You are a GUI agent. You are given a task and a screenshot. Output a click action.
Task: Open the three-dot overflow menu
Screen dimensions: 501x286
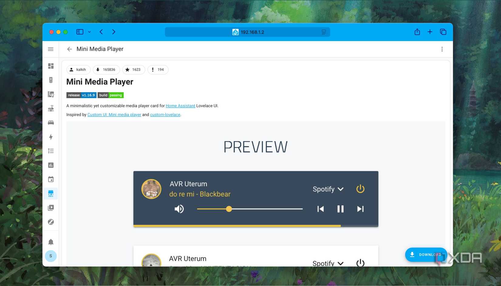(442, 49)
